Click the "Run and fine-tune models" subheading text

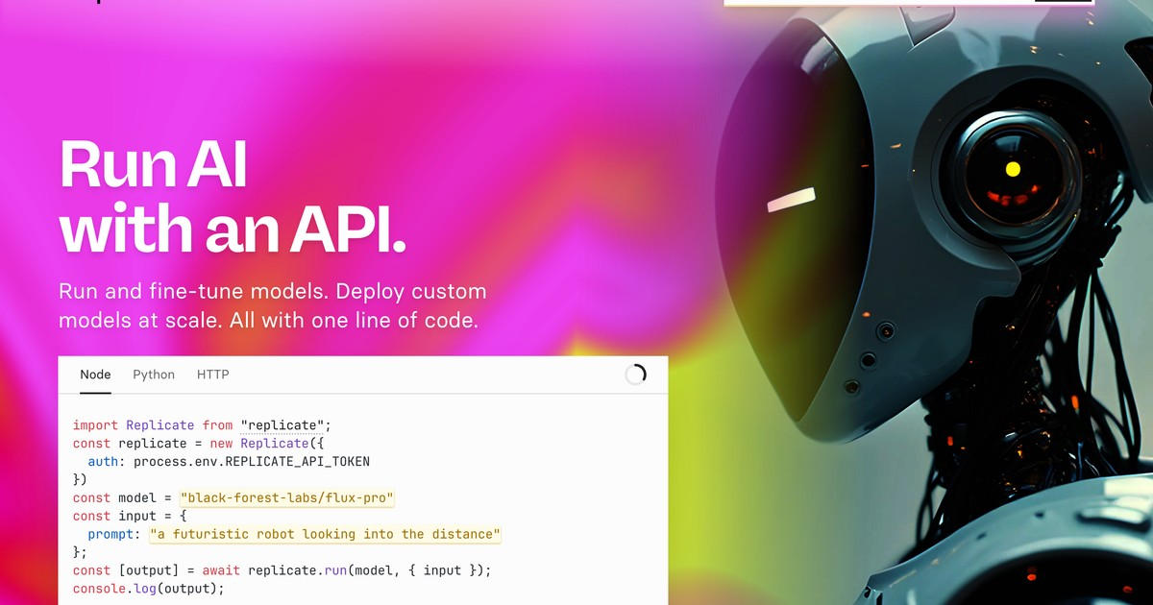272,305
